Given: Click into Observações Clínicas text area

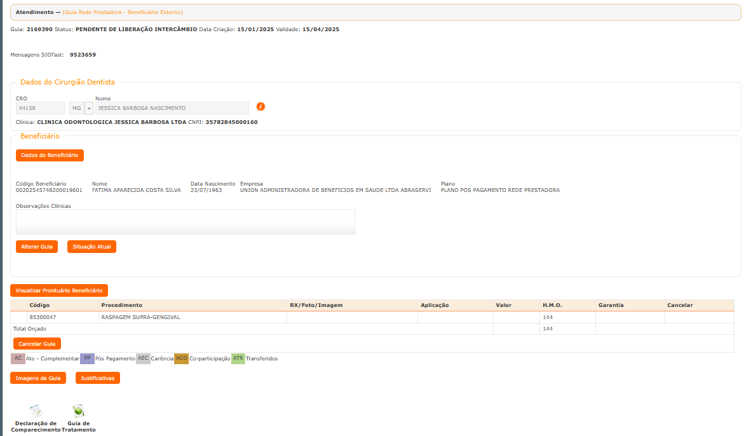Looking at the screenshot, I should coord(185,222).
